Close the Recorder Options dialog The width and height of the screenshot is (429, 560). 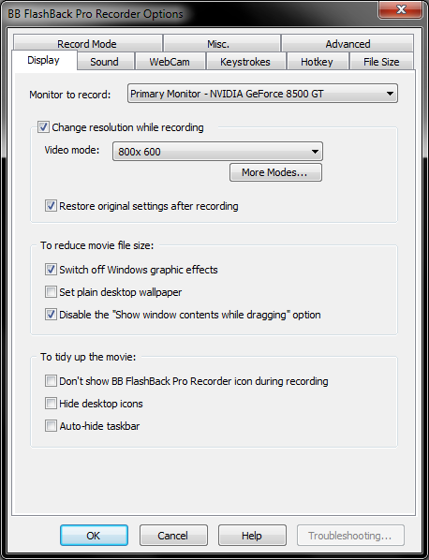point(401,9)
